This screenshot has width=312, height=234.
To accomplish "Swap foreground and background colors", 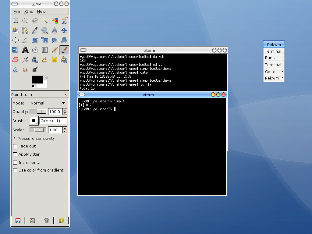I will click(46, 77).
